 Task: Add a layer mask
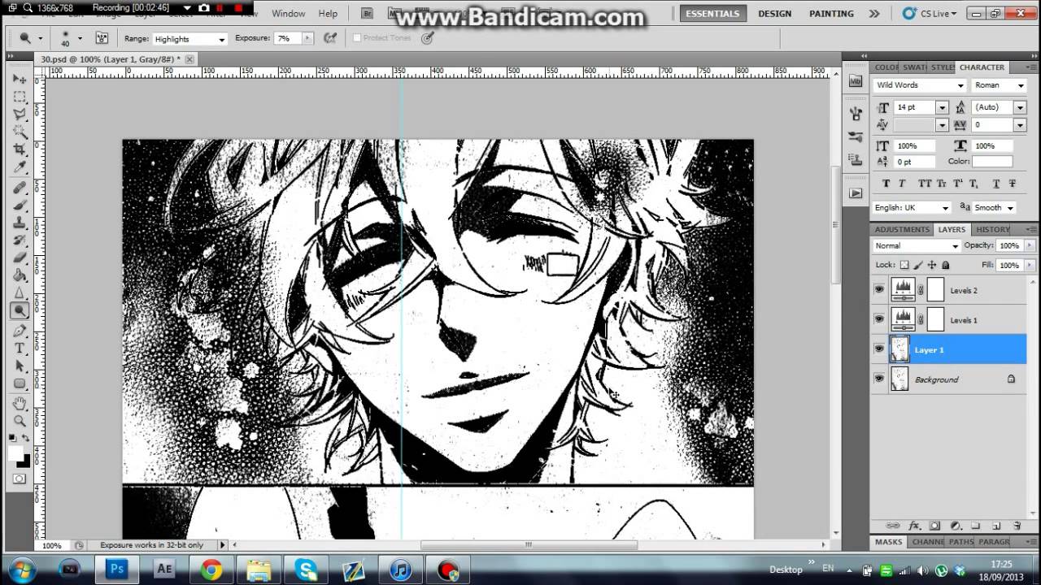[x=934, y=526]
